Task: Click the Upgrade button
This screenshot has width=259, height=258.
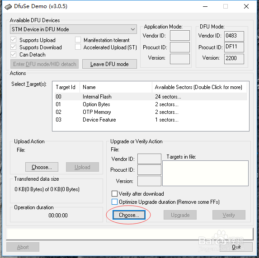Action: pos(180,215)
